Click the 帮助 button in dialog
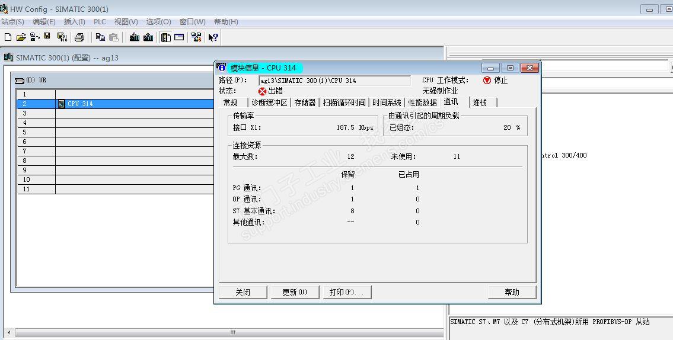The height and width of the screenshot is (340, 673). 512,292
